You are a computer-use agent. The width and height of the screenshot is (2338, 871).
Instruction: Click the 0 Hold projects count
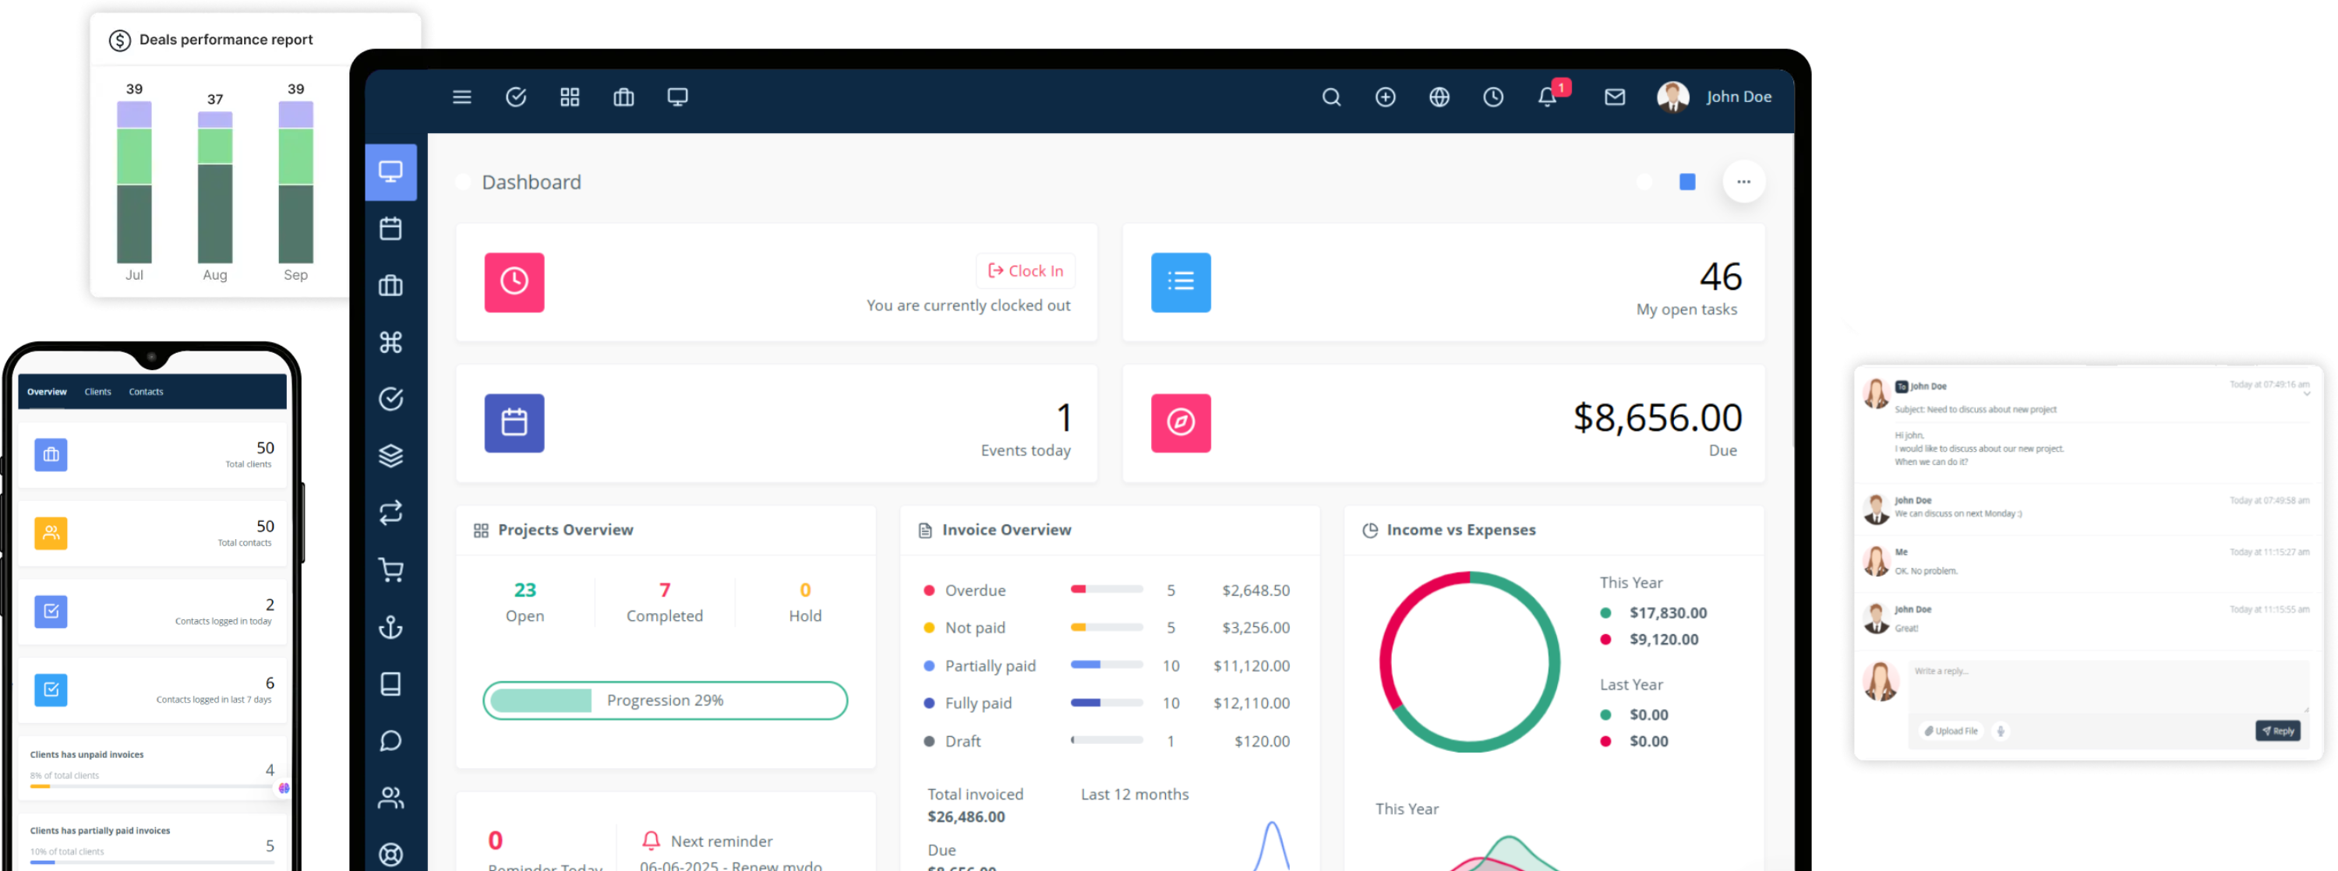coord(805,590)
